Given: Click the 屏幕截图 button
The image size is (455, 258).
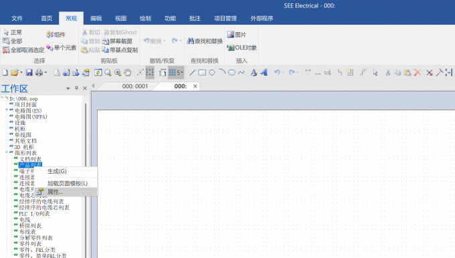Looking at the screenshot, I should point(117,41).
